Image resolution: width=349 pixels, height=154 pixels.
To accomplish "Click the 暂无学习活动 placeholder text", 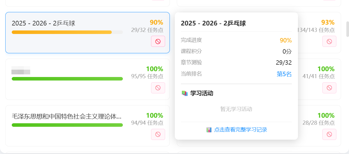I will point(236,109).
